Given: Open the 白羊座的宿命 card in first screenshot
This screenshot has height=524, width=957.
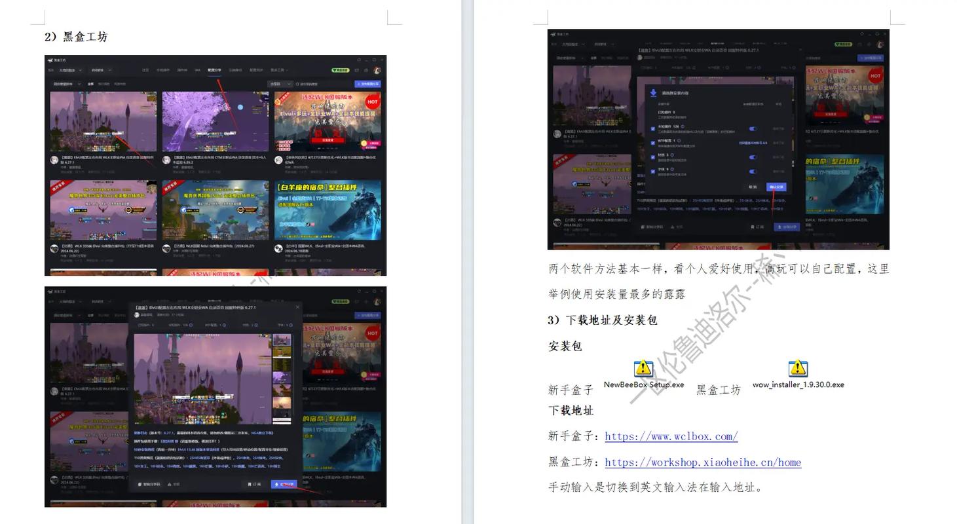Looking at the screenshot, I should (328, 210).
